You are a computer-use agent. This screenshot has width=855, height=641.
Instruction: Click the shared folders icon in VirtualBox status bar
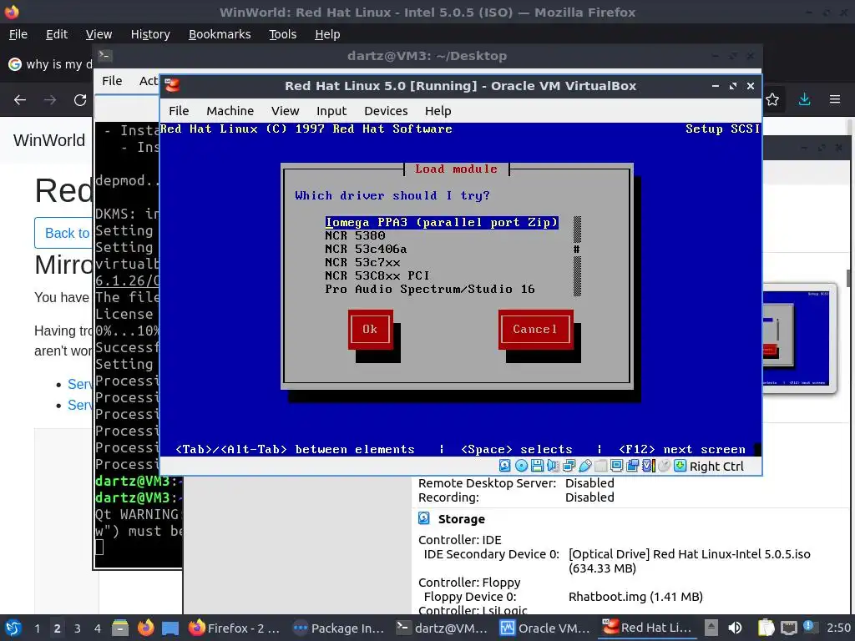click(601, 466)
